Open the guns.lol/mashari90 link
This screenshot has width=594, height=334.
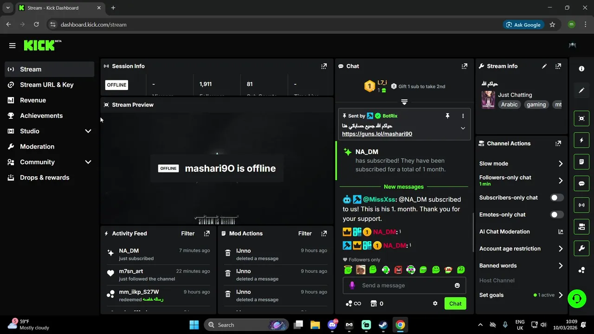377,134
